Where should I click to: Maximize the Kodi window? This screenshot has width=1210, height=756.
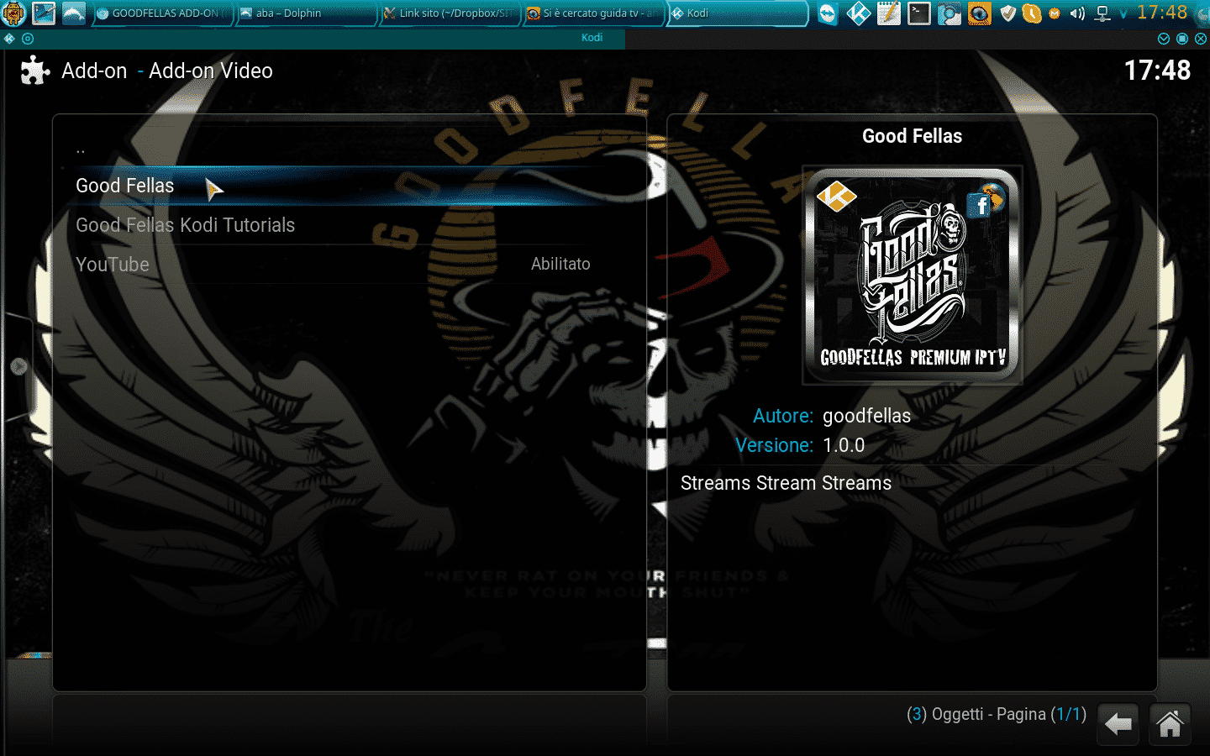(x=1182, y=39)
